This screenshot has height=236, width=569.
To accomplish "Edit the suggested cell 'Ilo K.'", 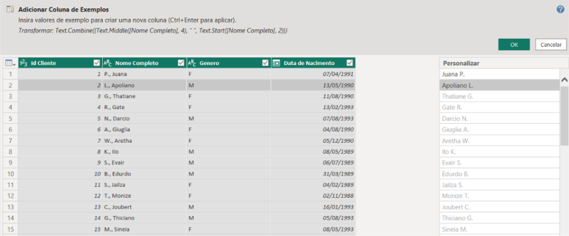I will (500, 152).
